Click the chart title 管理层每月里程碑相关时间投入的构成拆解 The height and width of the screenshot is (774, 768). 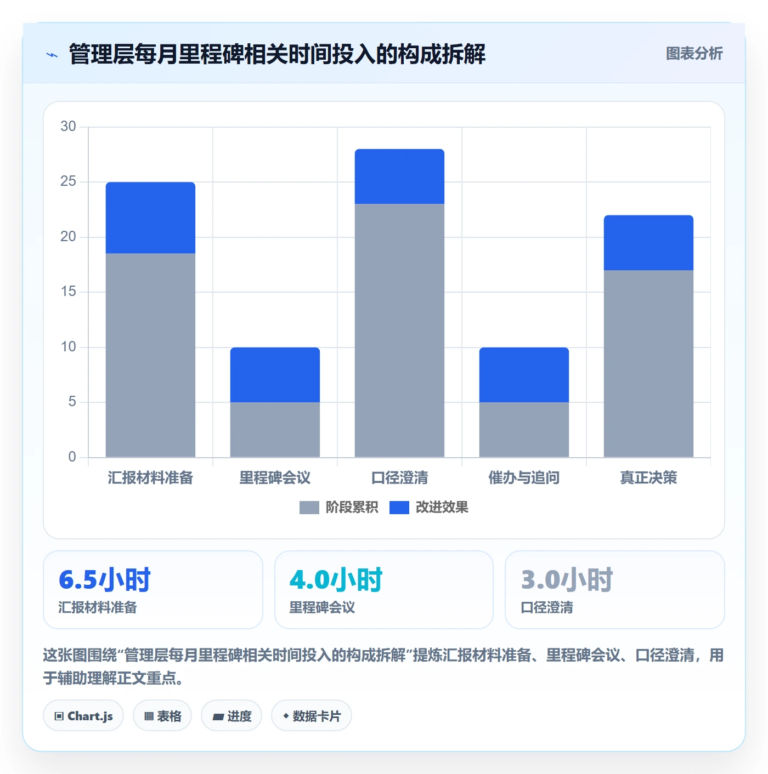(277, 54)
